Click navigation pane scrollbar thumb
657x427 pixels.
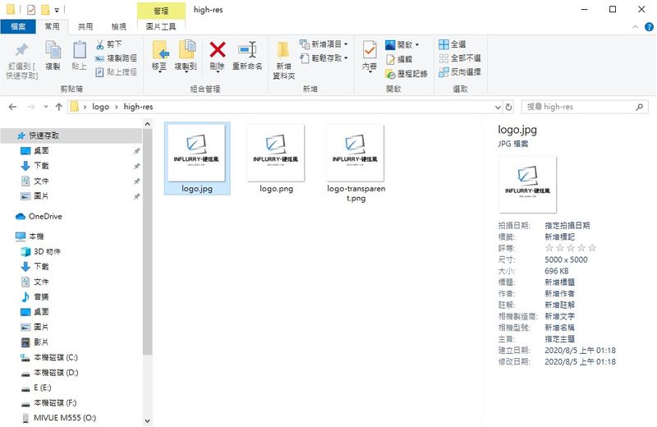click(147, 241)
